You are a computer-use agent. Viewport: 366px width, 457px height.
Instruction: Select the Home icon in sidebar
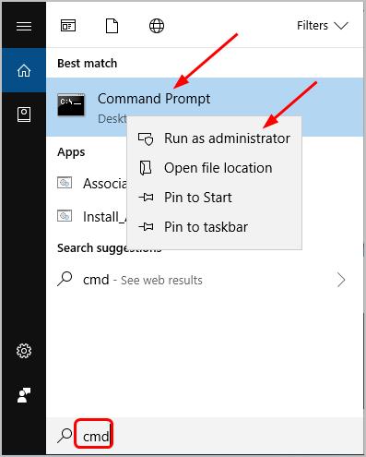point(24,70)
